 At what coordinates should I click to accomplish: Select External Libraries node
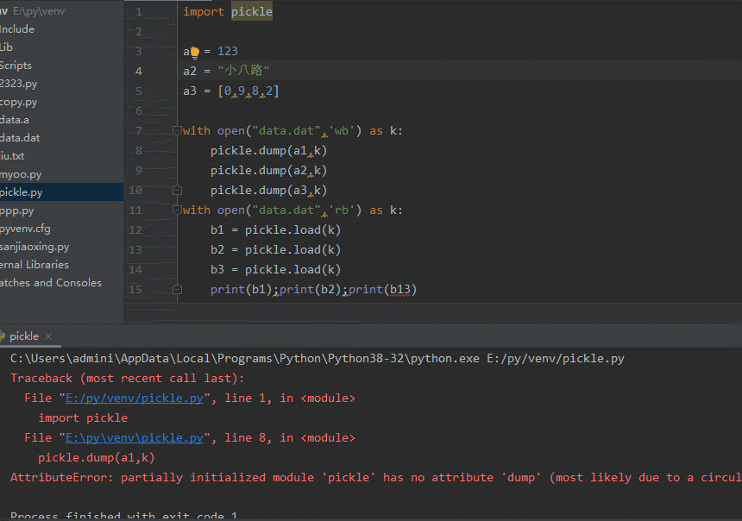[61, 265]
